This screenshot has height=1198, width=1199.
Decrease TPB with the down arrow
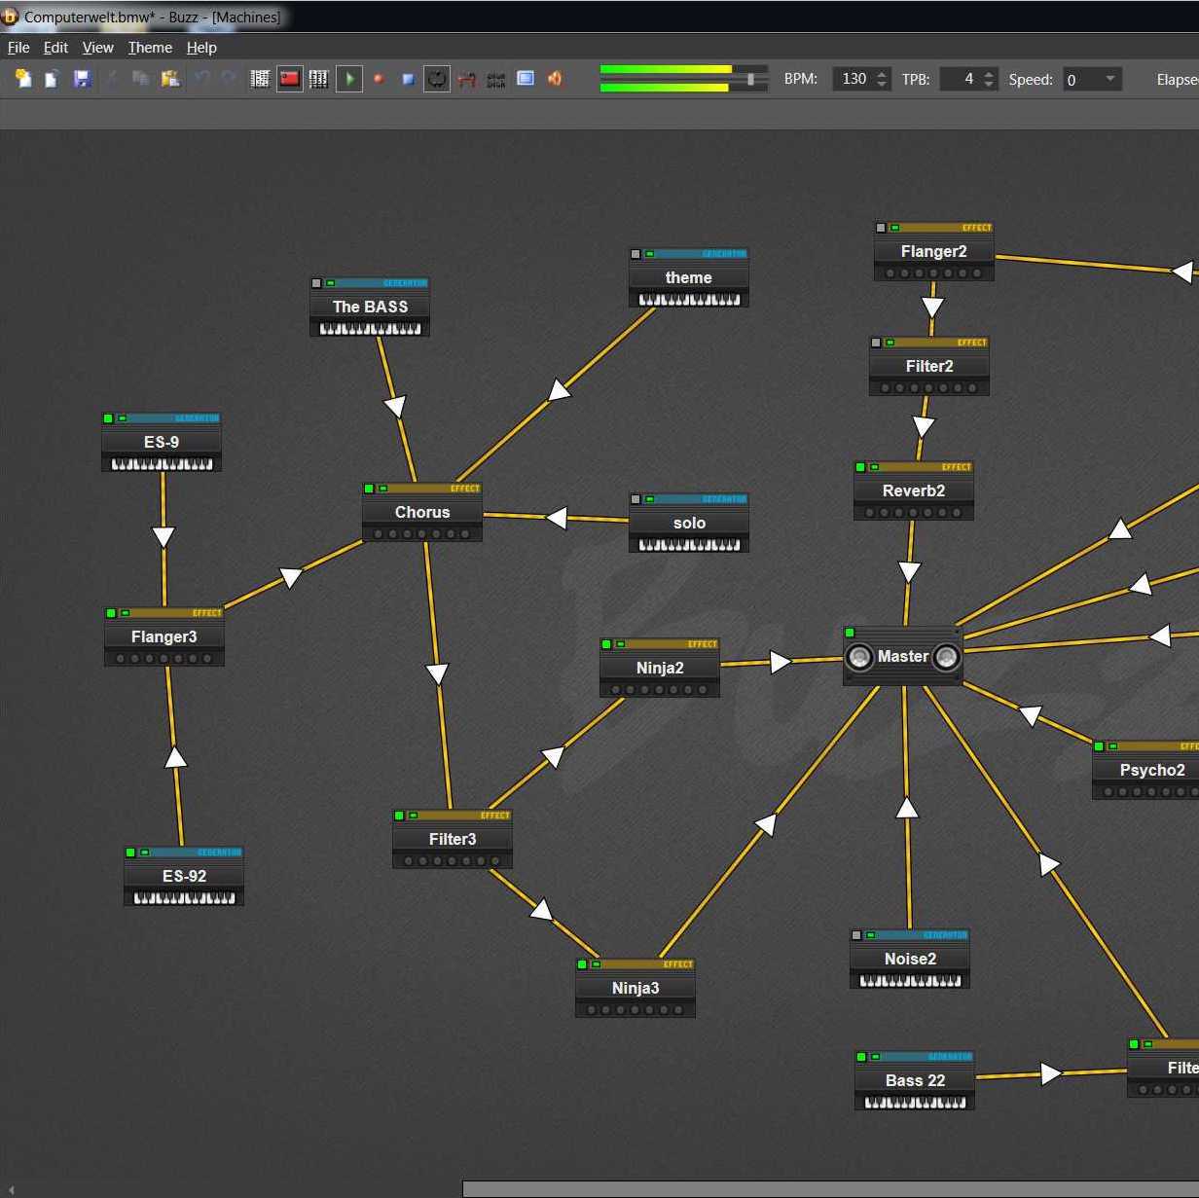tap(989, 86)
